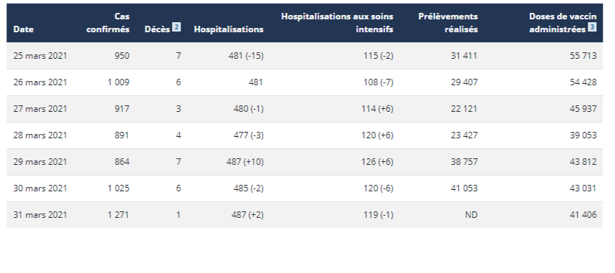Viewport: 615px width, 273px height.
Task: Select the Prélèvements réalisés header
Action: click(x=448, y=23)
